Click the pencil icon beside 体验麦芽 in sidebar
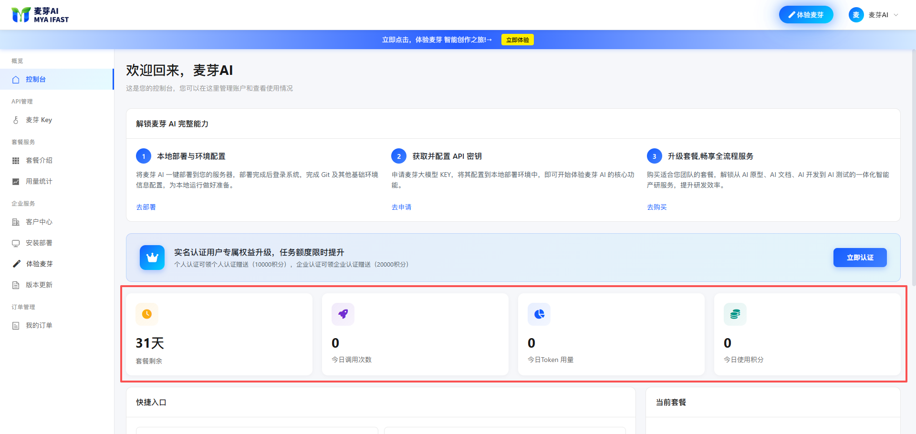The image size is (916, 434). pyautogui.click(x=16, y=264)
